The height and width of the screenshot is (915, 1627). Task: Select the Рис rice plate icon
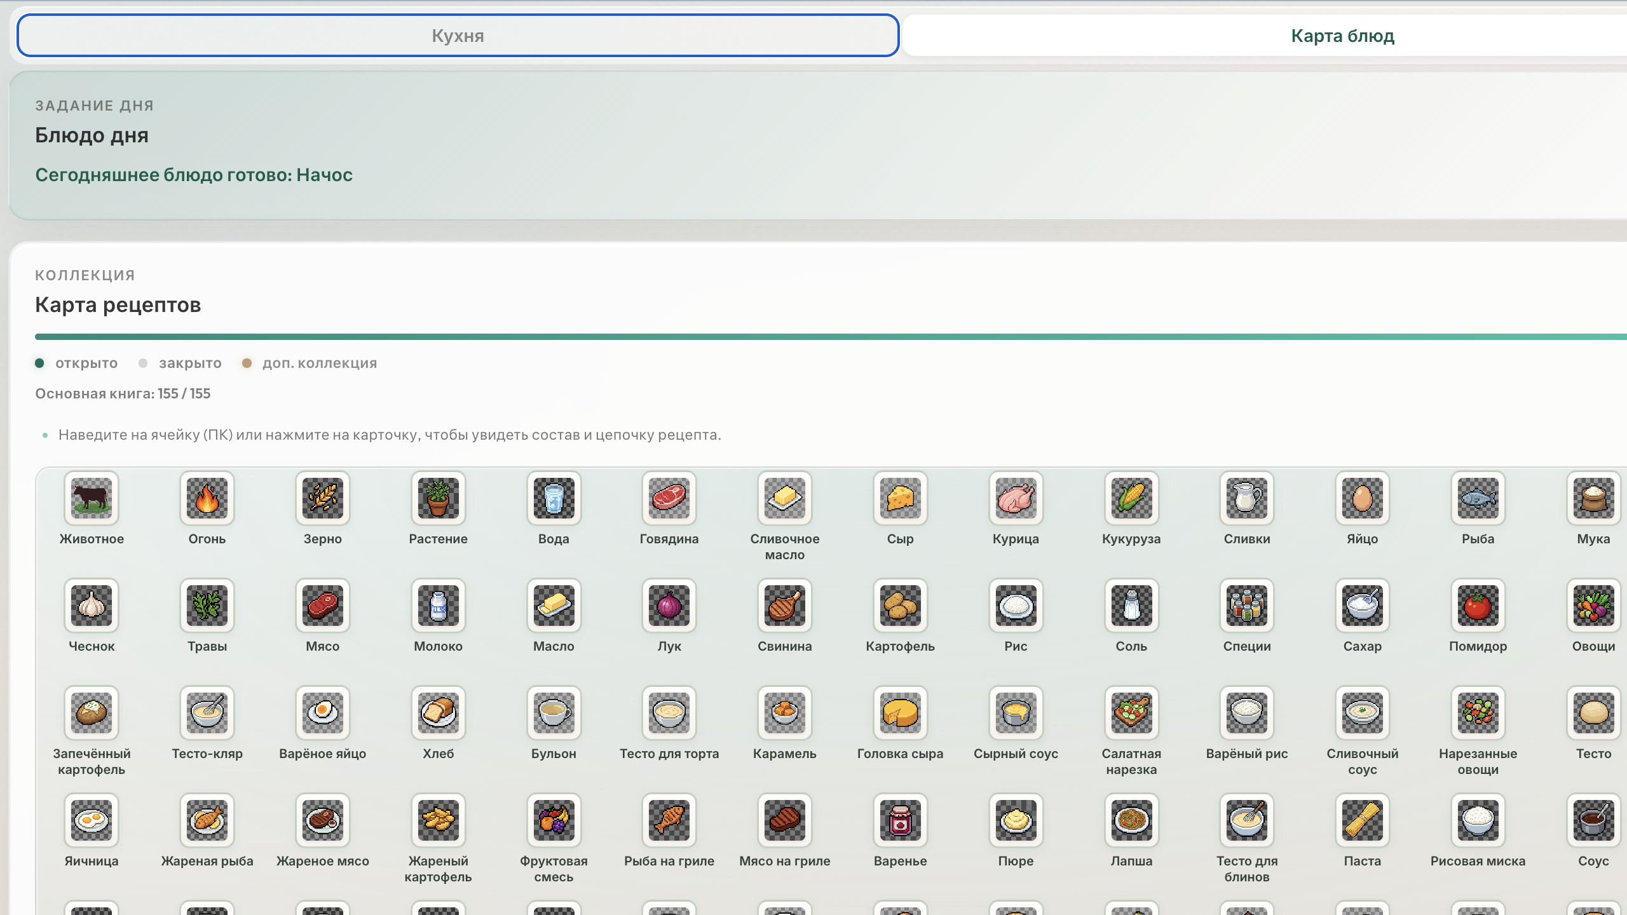click(1016, 606)
